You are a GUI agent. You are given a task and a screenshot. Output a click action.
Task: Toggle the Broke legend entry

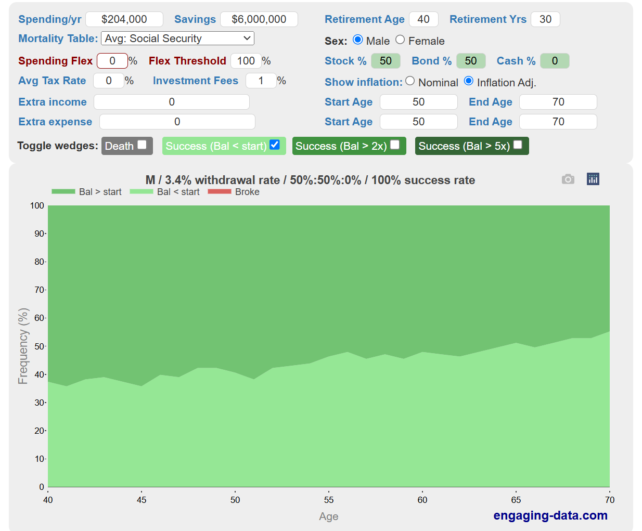(x=234, y=192)
